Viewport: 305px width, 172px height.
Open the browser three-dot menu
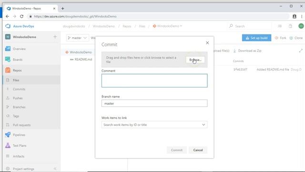(302, 16)
